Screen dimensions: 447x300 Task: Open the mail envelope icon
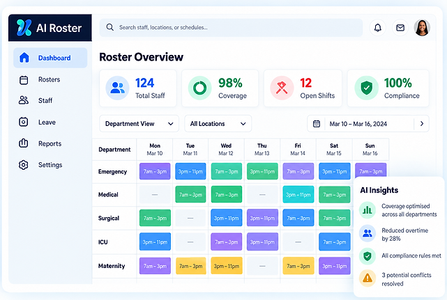(x=400, y=28)
